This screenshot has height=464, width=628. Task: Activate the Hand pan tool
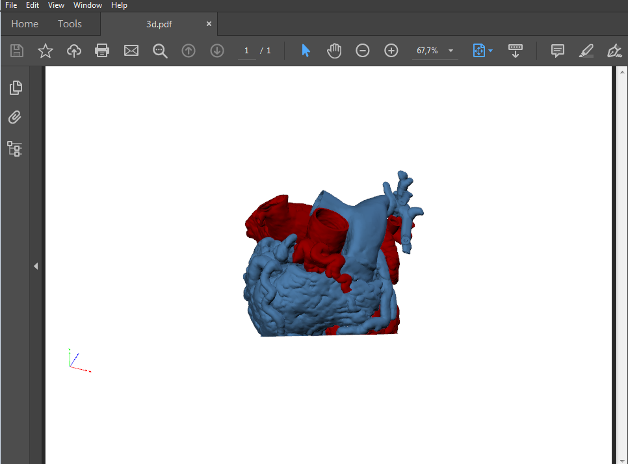coord(334,51)
